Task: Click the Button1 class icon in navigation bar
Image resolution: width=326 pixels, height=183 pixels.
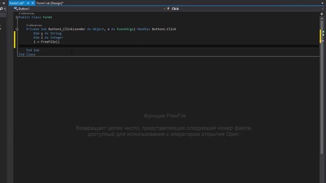Action: [x=16, y=9]
